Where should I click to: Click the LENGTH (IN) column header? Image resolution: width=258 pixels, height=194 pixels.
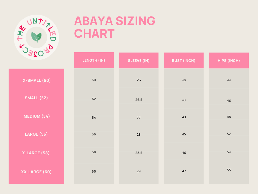point(94,60)
